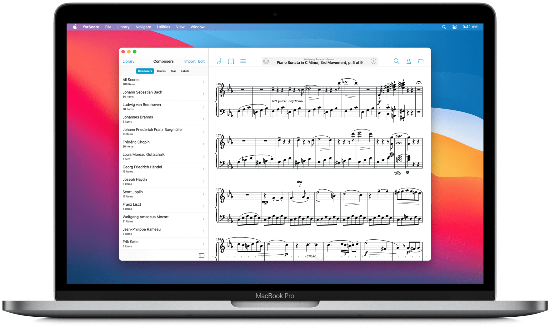Open Control Center in the menu bar
The image size is (550, 327).
click(454, 27)
